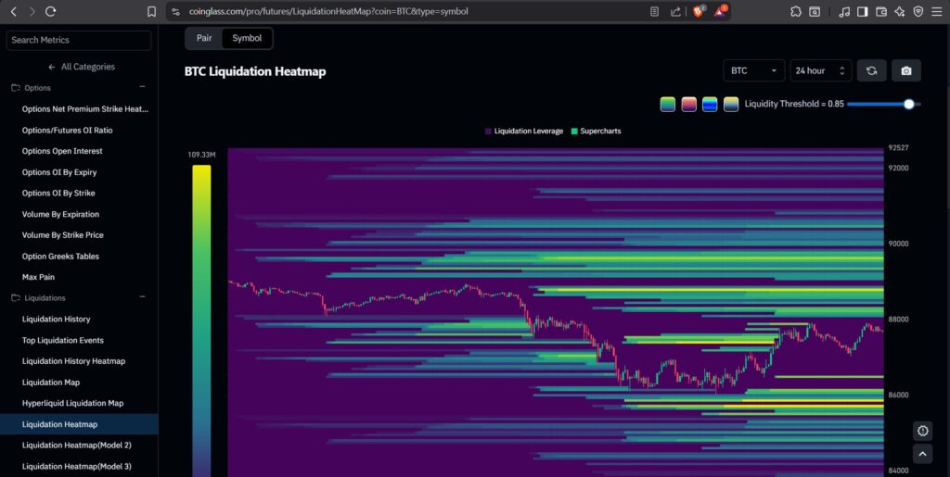Screen dimensions: 950x477
Task: Click the heatmap refresh button
Action: 871,71
